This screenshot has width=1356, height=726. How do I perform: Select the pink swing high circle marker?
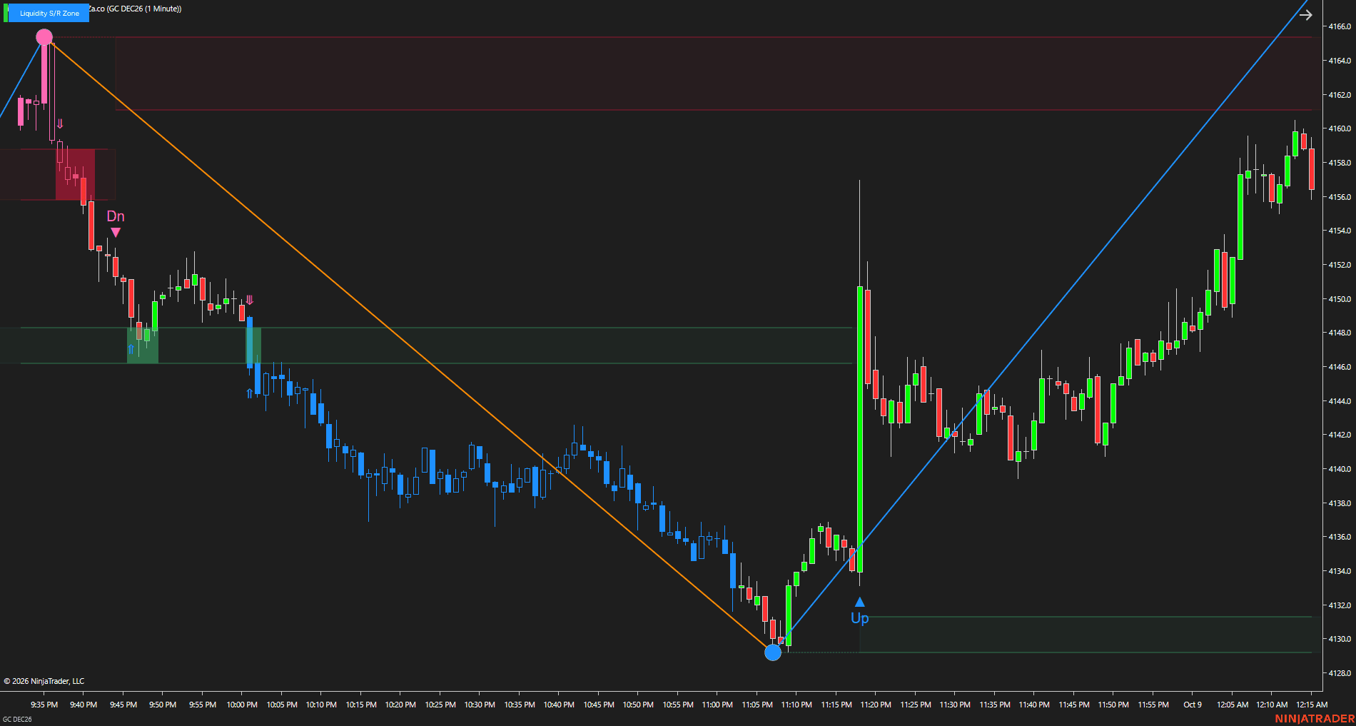point(44,37)
